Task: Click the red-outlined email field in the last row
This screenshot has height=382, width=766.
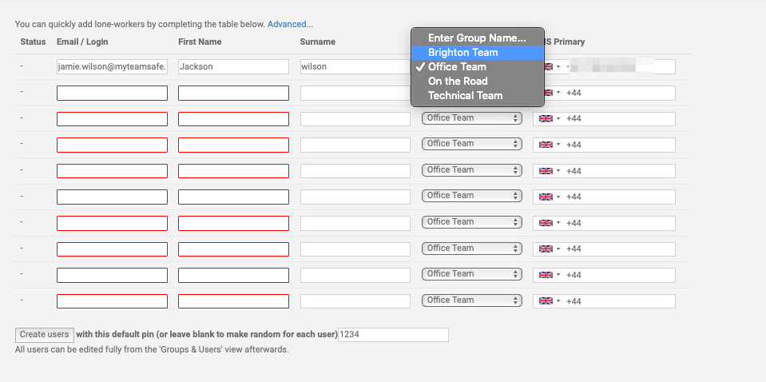Action: tap(113, 301)
